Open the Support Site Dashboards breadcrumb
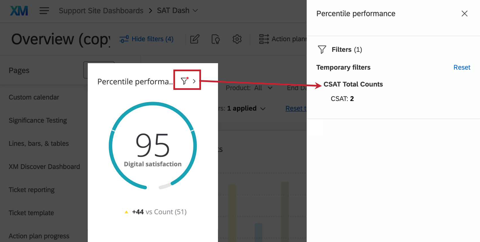 [x=101, y=10]
